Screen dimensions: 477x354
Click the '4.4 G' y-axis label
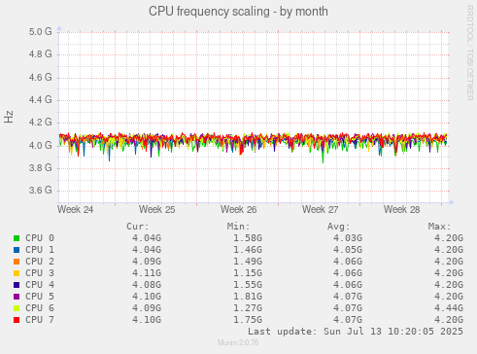point(41,99)
